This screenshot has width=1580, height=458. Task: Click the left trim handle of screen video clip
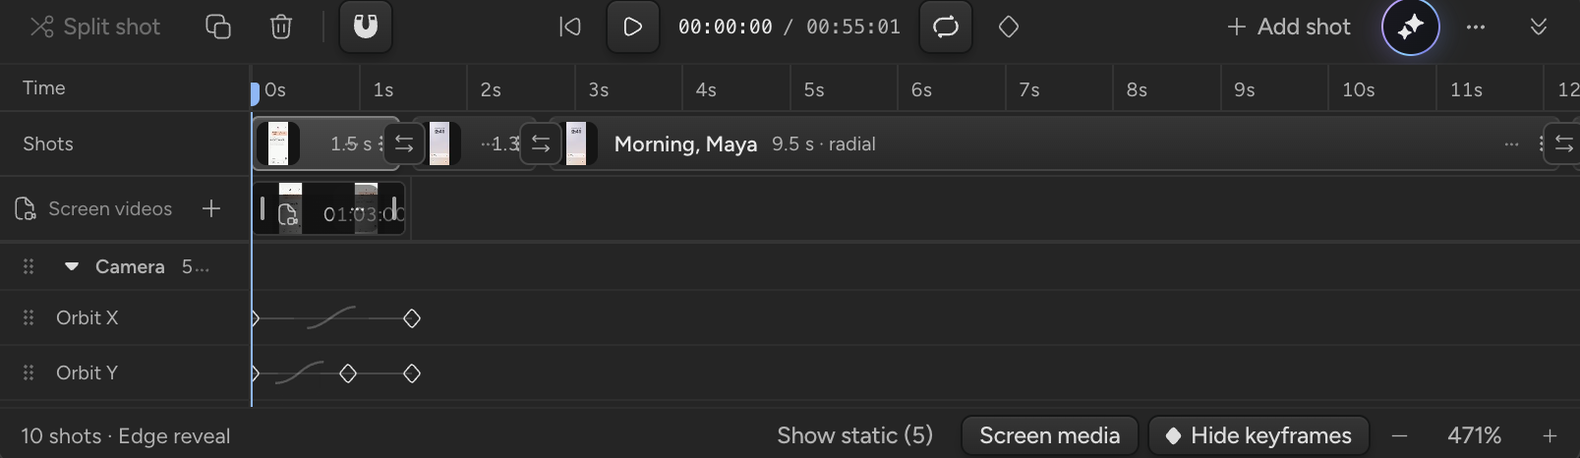point(263,208)
